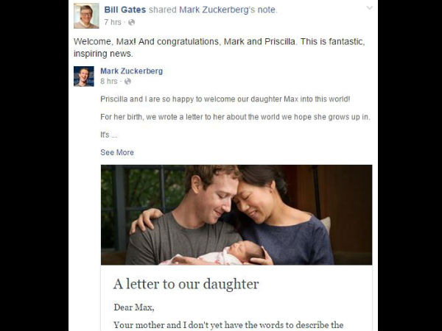The width and height of the screenshot is (442, 331).
Task: Open Bill Gates profile name link
Action: 125,10
